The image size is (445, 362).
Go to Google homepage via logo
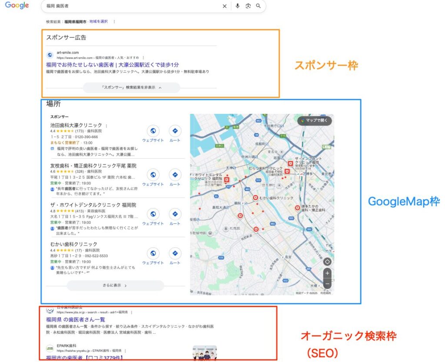[x=17, y=6]
